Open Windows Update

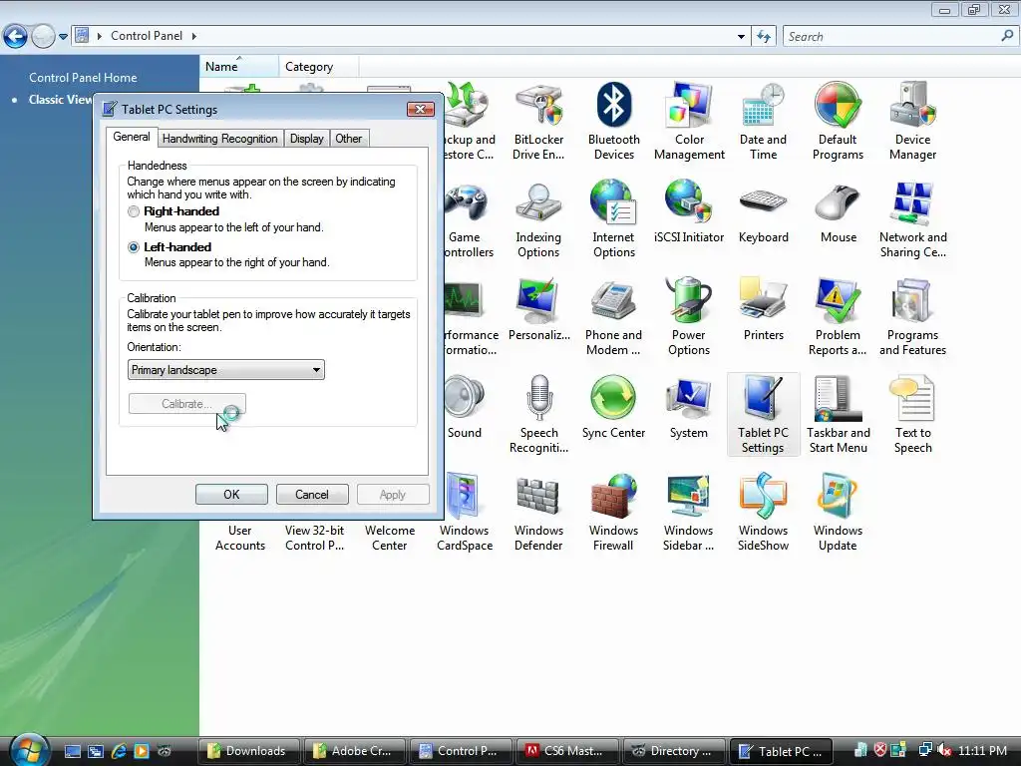point(838,513)
